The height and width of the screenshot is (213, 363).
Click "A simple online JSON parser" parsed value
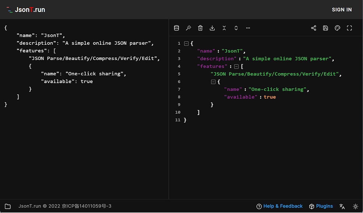coord(287,59)
